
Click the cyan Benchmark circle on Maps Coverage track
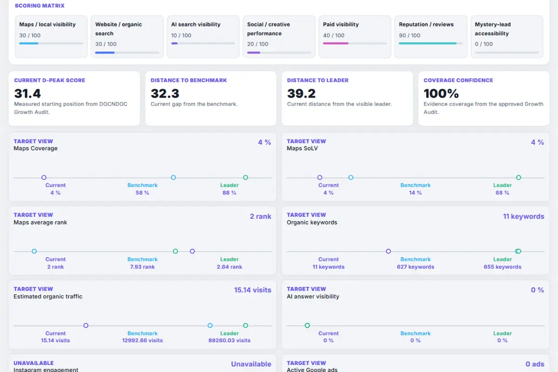point(173,178)
